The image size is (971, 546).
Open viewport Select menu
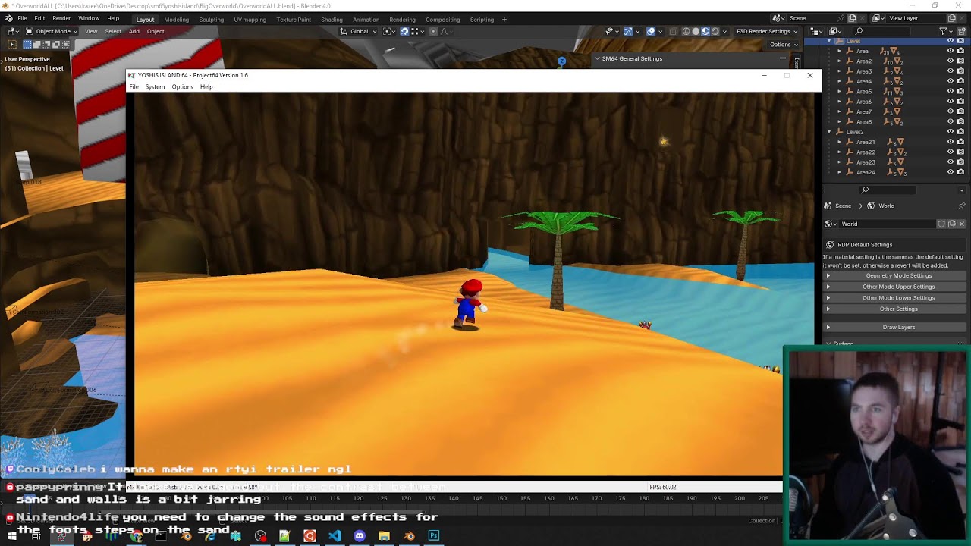point(113,31)
